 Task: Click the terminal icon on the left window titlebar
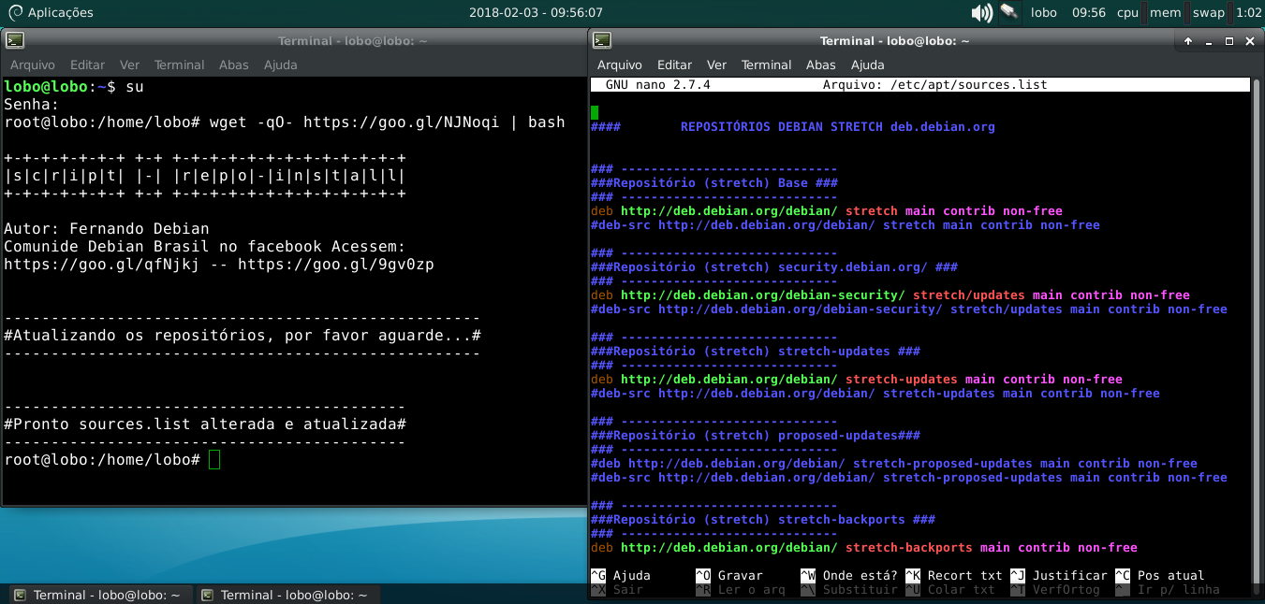[14, 40]
